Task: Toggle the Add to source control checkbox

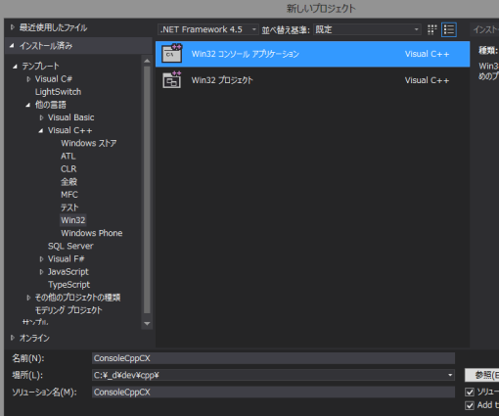Action: click(x=470, y=405)
